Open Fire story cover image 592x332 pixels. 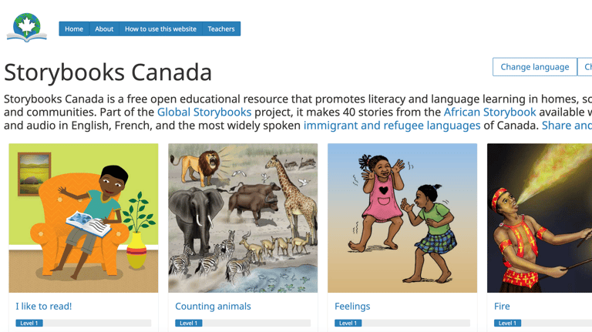[x=540, y=218]
